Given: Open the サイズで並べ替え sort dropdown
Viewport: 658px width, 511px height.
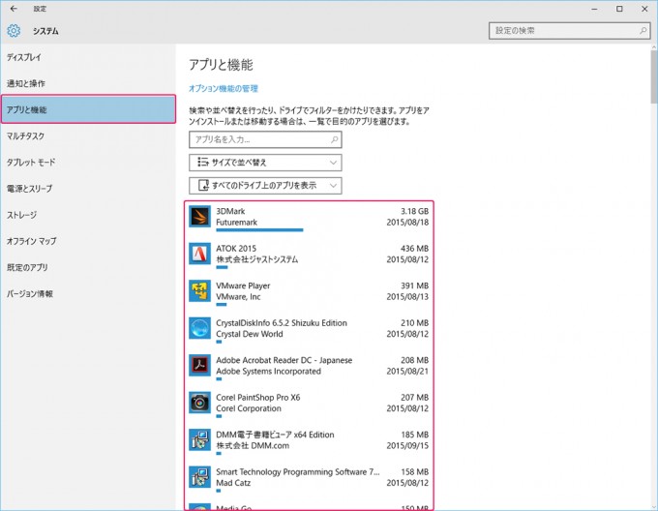Looking at the screenshot, I should (265, 163).
